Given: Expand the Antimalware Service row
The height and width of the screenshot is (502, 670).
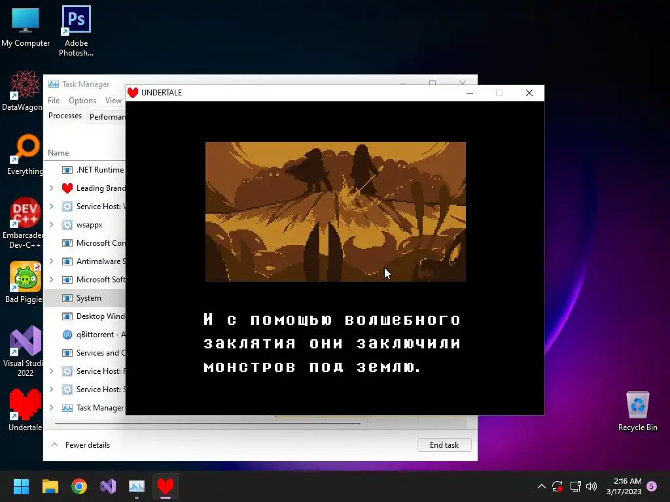Looking at the screenshot, I should (51, 261).
